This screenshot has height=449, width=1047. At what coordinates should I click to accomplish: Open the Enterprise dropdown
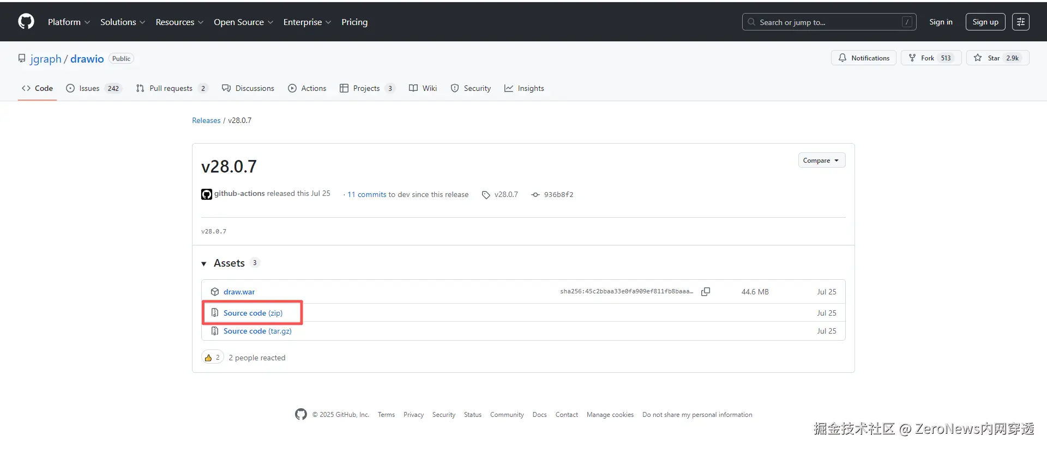point(307,22)
